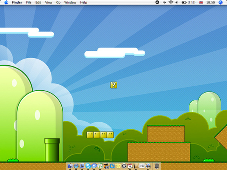This screenshot has height=170, width=227.
Task: Open iChat from the Dock
Action: click(x=94, y=166)
